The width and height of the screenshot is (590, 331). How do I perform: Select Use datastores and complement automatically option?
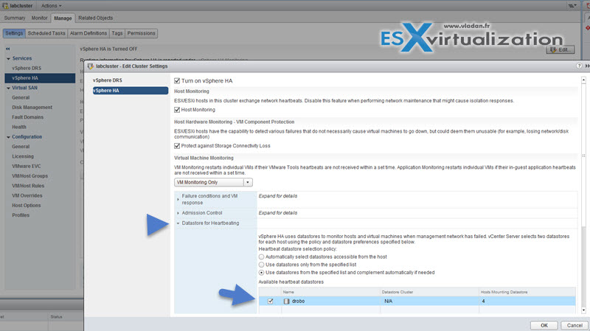point(261,273)
